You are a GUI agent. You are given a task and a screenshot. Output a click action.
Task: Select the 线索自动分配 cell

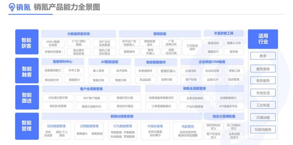pos(171,52)
